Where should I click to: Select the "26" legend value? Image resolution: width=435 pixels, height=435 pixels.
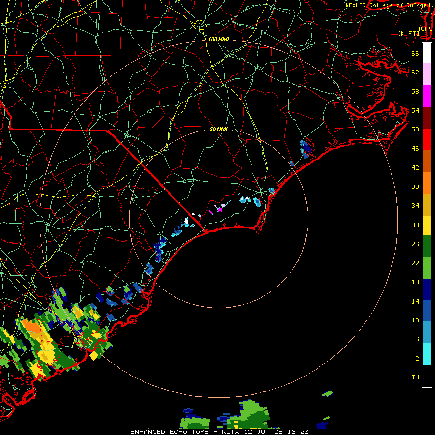tap(415, 244)
